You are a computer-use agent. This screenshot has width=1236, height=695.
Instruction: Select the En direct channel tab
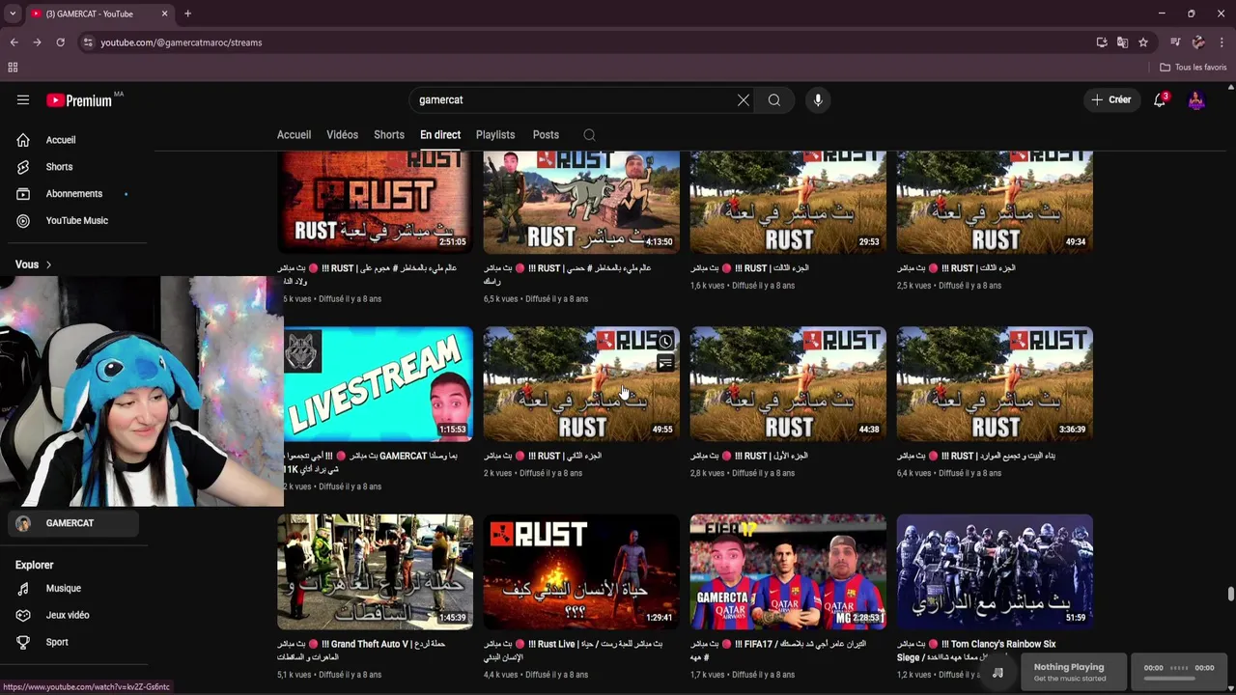pos(440,135)
